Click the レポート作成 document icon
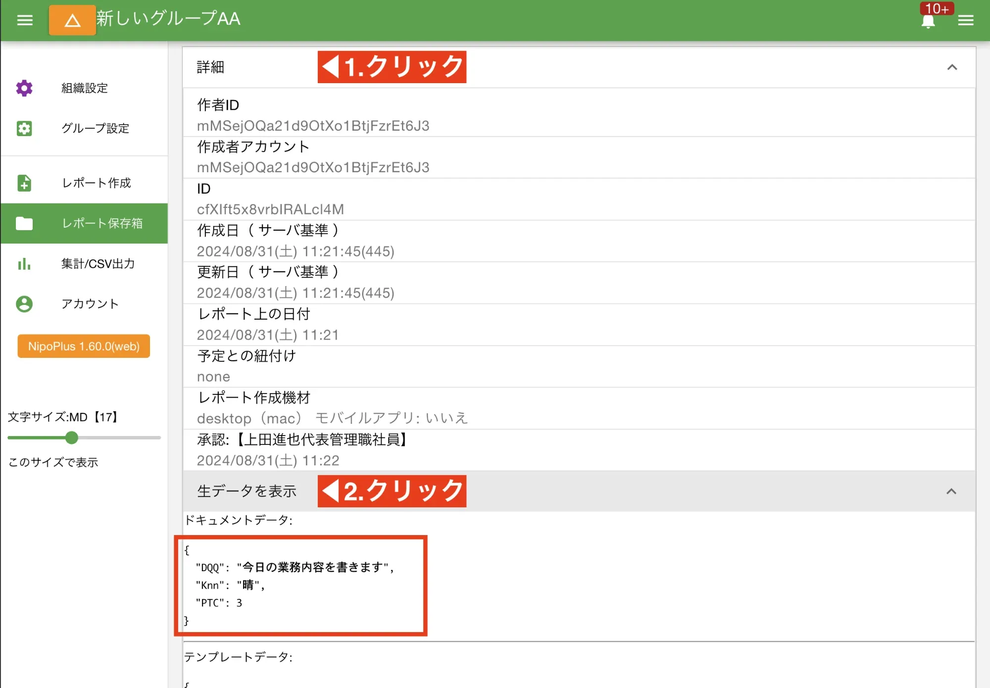 pos(24,183)
